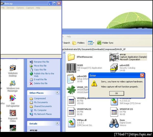Open the File menu in Amcap
The image size is (153, 137).
pos(3,8)
